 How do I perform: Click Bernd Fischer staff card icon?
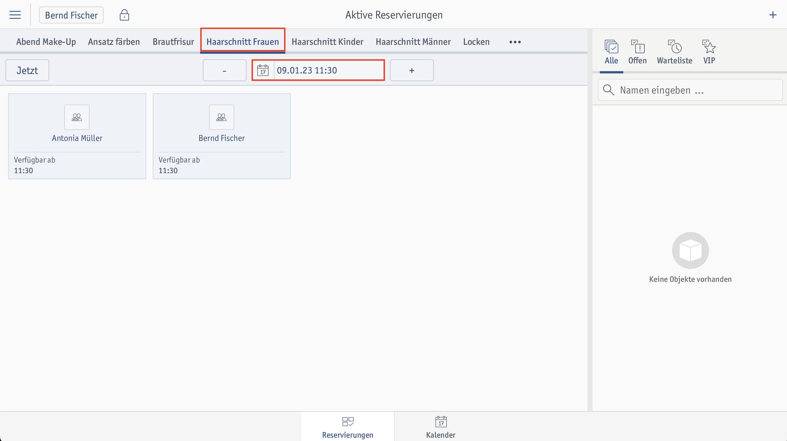point(221,117)
